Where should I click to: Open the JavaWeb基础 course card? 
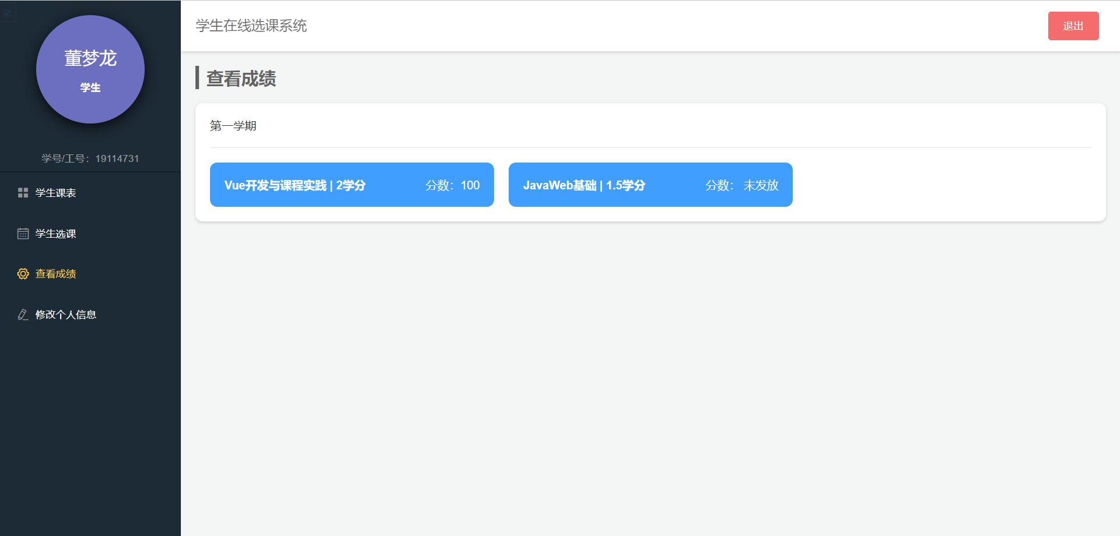(650, 185)
